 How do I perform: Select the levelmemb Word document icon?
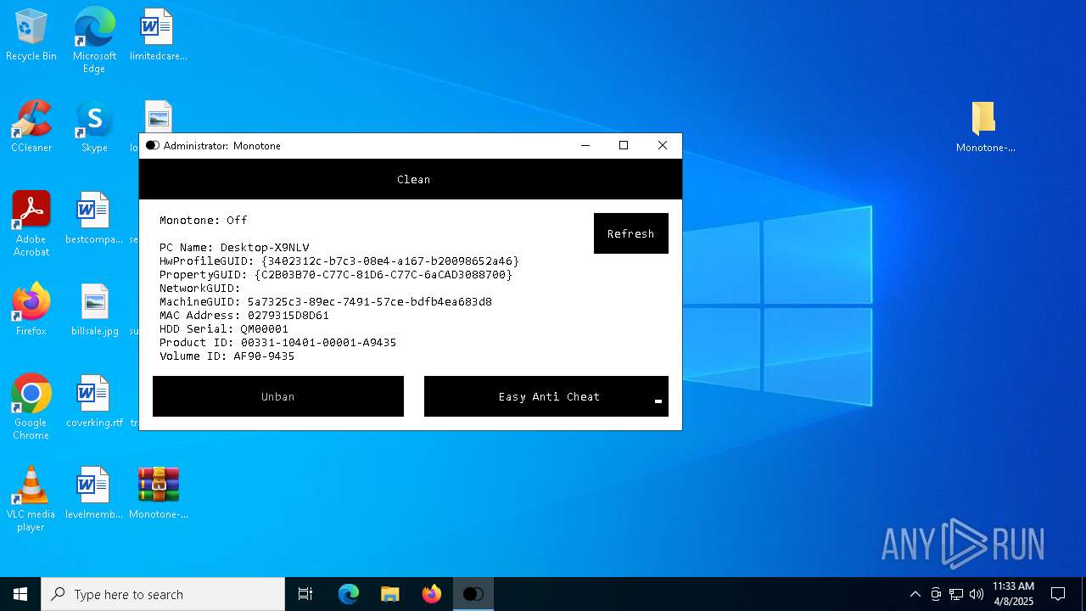94,493
